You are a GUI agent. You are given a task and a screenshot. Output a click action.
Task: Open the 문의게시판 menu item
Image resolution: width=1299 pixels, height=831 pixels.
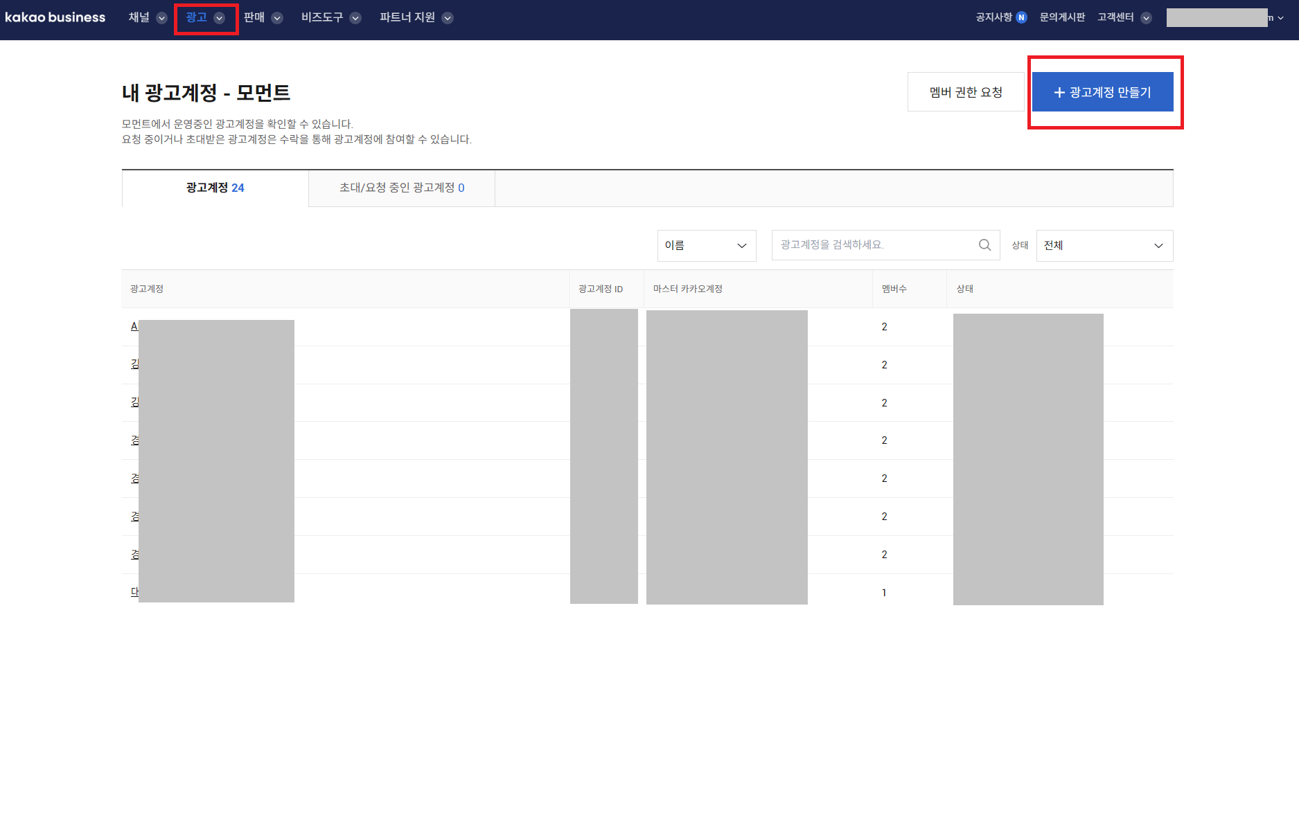tap(1062, 17)
